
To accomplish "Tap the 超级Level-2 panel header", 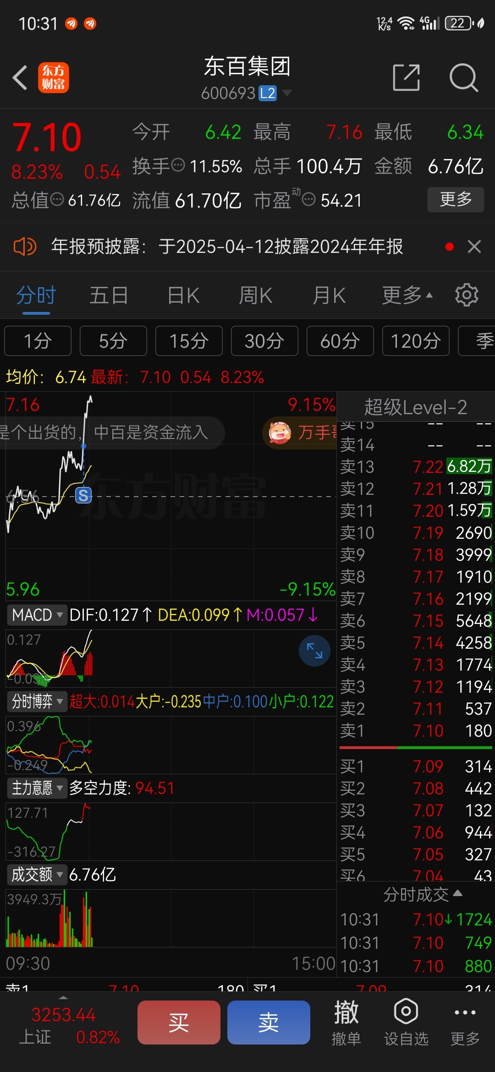I will tap(416, 407).
